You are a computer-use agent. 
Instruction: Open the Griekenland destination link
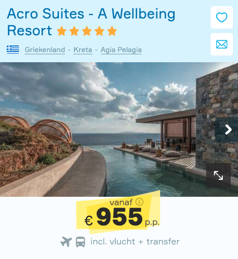(45, 50)
